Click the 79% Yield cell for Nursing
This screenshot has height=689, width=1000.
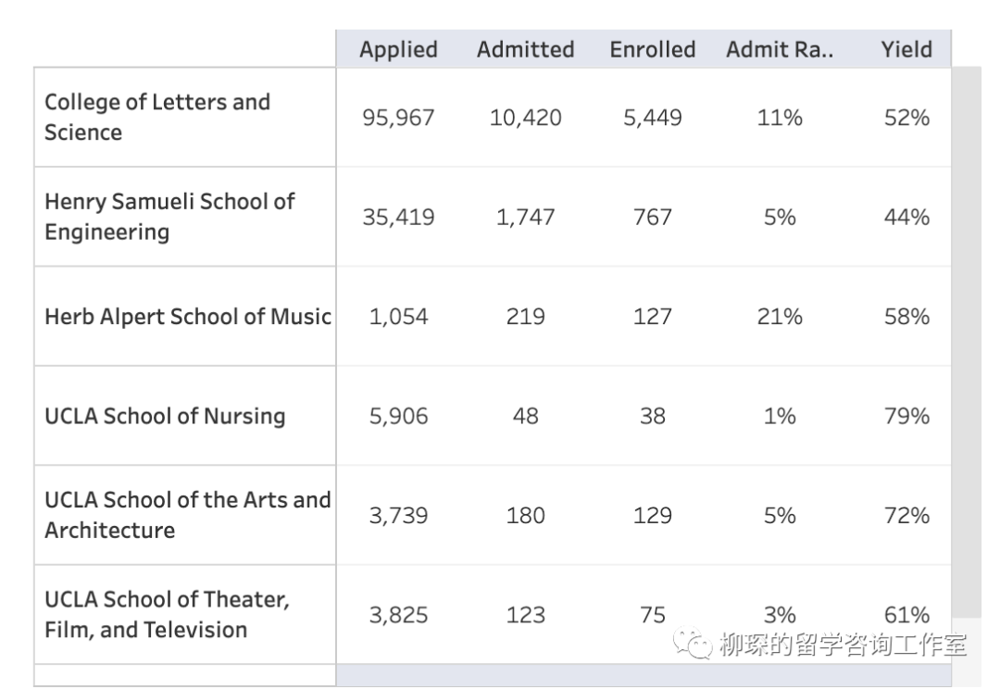[906, 416]
